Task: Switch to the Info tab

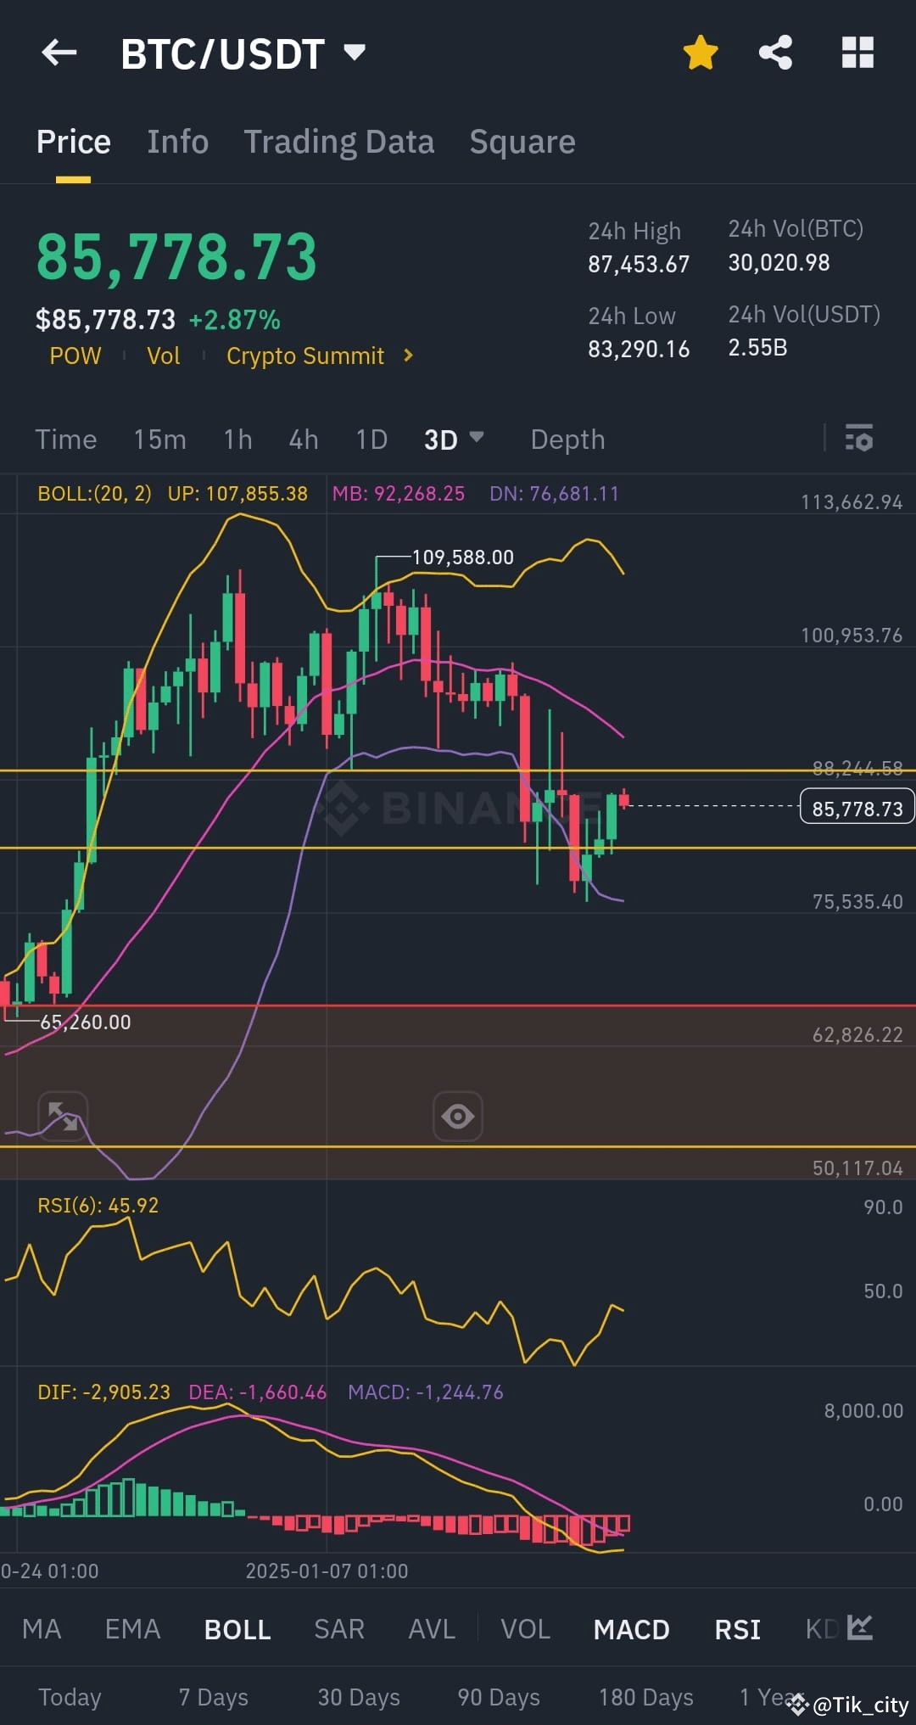Action: tap(178, 142)
